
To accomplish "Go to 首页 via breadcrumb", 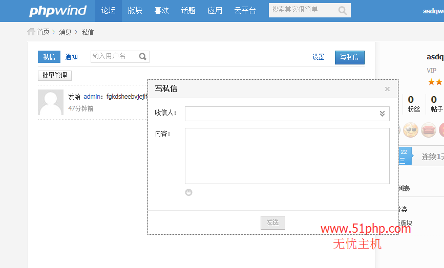I will [x=44, y=32].
